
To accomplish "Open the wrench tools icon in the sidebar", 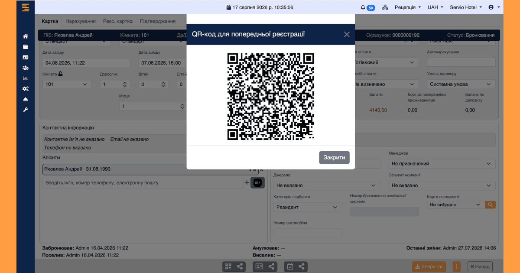I will [26, 110].
